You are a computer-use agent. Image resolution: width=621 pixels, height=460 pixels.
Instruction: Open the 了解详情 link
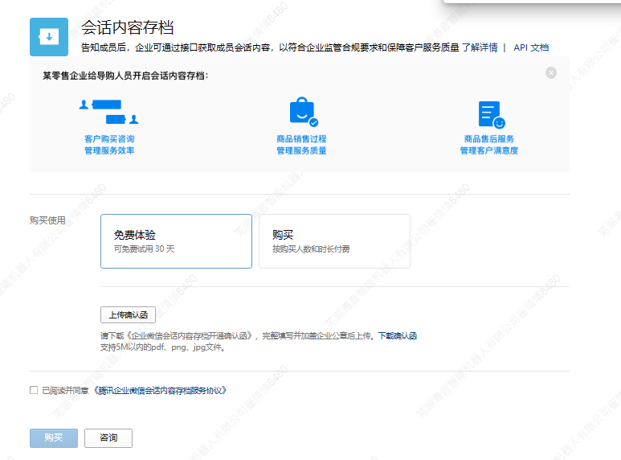point(480,47)
